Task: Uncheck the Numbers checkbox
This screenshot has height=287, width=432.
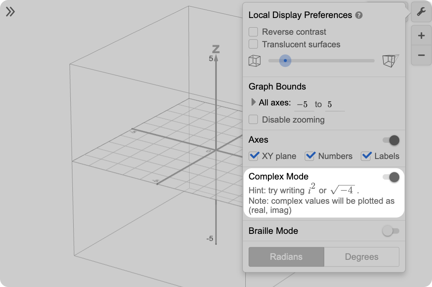Action: pos(310,156)
